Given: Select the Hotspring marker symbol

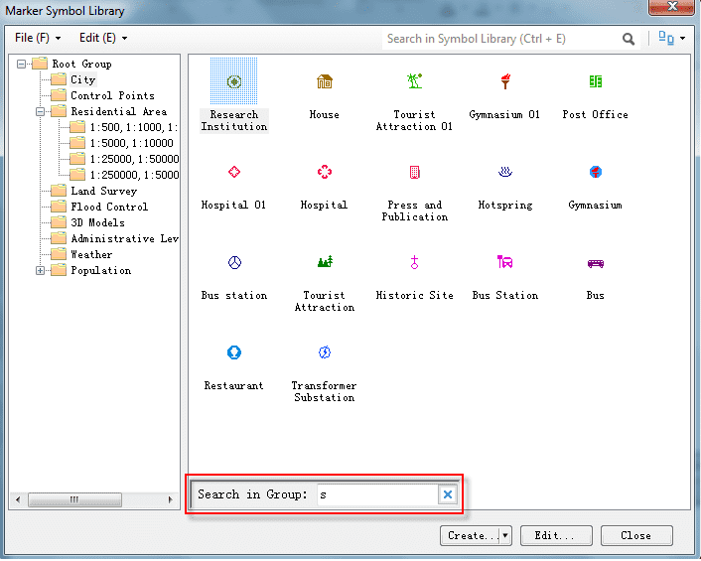Looking at the screenshot, I should (504, 173).
